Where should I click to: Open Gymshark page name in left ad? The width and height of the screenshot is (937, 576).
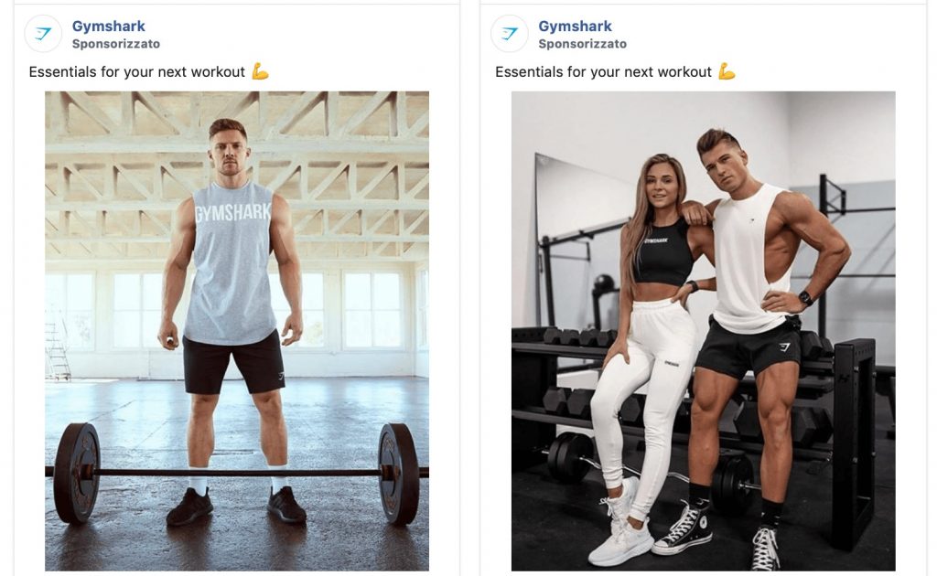pyautogui.click(x=109, y=27)
